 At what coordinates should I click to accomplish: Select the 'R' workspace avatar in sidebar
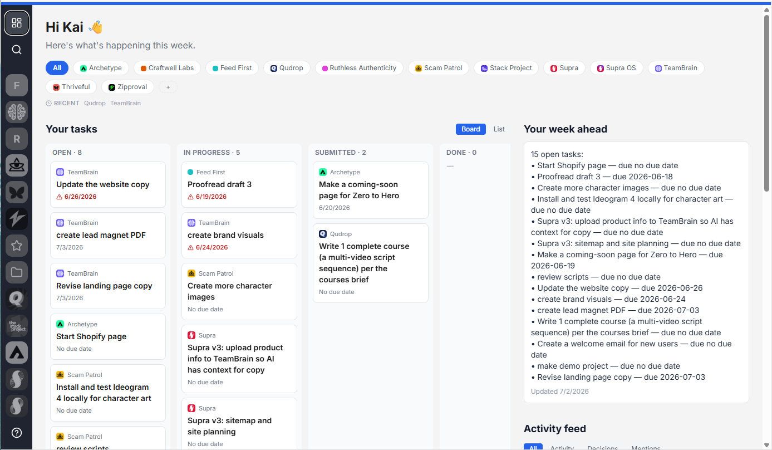[17, 139]
